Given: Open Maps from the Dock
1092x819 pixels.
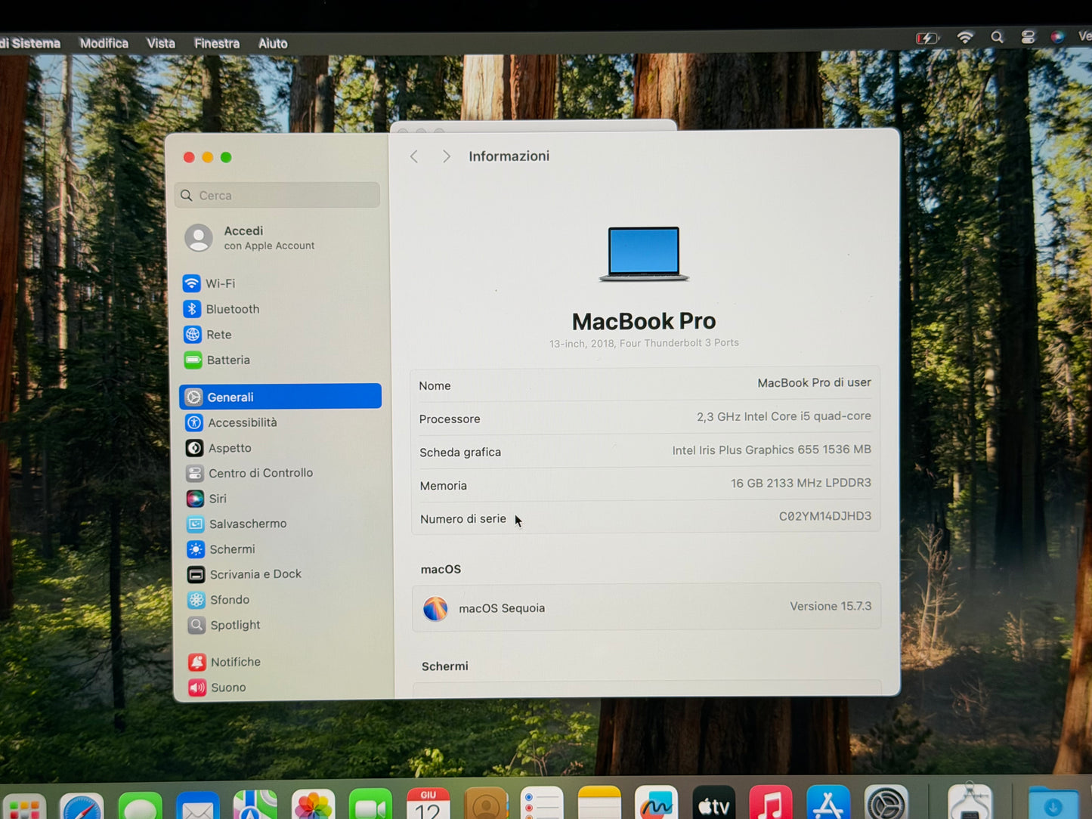Looking at the screenshot, I should [255, 805].
